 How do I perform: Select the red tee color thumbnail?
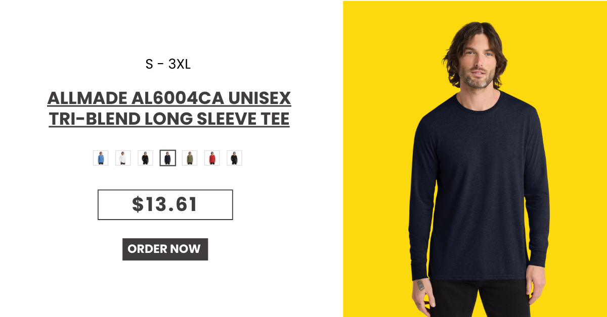pos(212,158)
